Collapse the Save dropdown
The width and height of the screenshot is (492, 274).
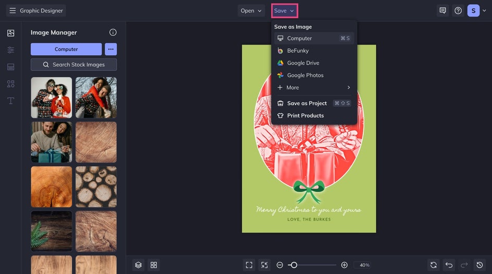(284, 10)
